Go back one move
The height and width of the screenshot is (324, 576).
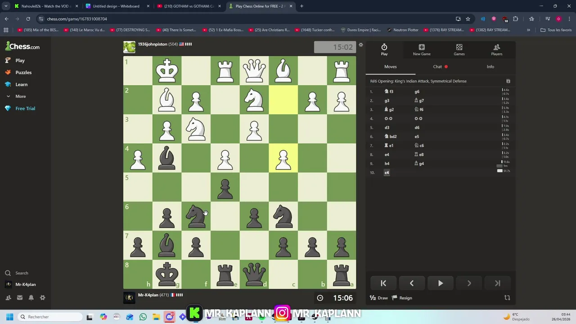coord(412,283)
